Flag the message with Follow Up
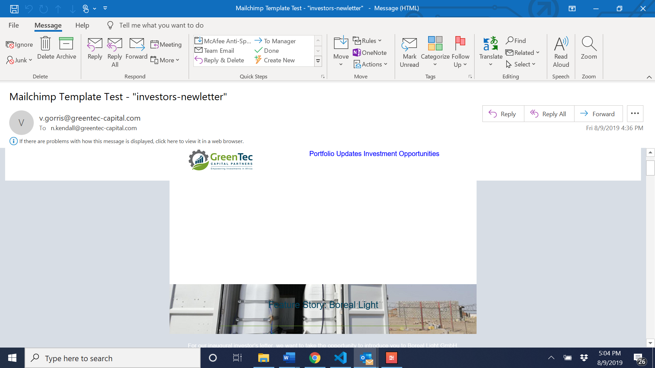Image resolution: width=655 pixels, height=368 pixels. (x=460, y=51)
